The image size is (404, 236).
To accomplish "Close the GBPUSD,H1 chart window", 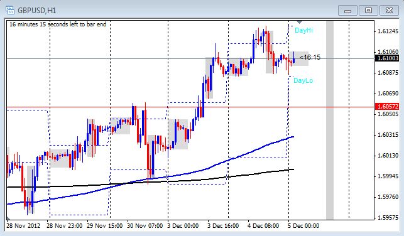I will pos(389,11).
